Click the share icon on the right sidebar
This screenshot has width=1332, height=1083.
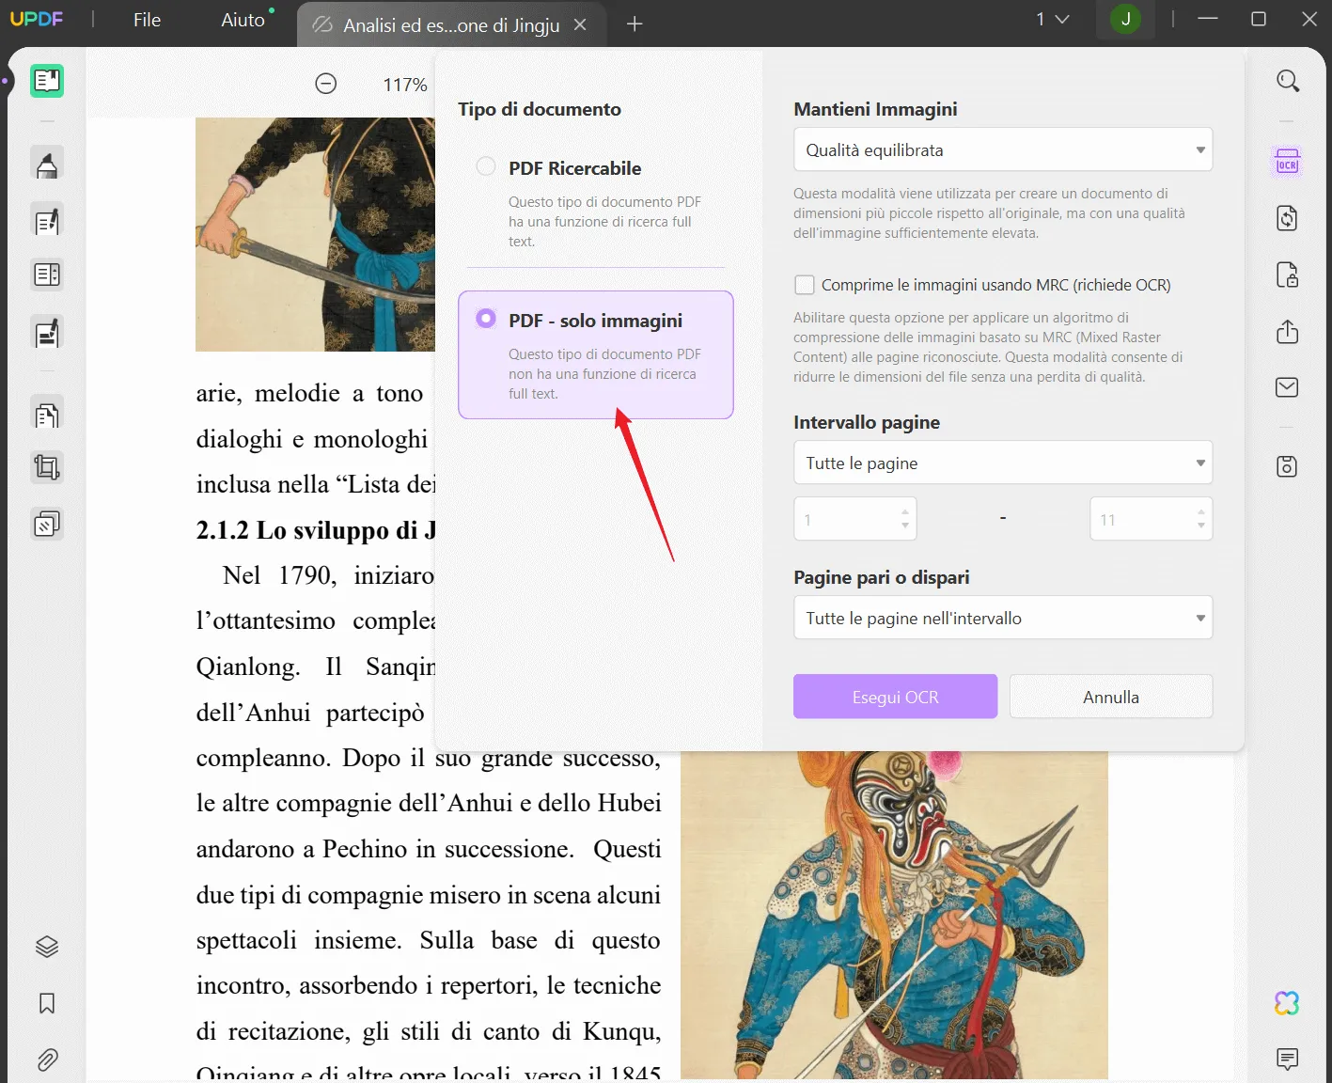(1286, 331)
